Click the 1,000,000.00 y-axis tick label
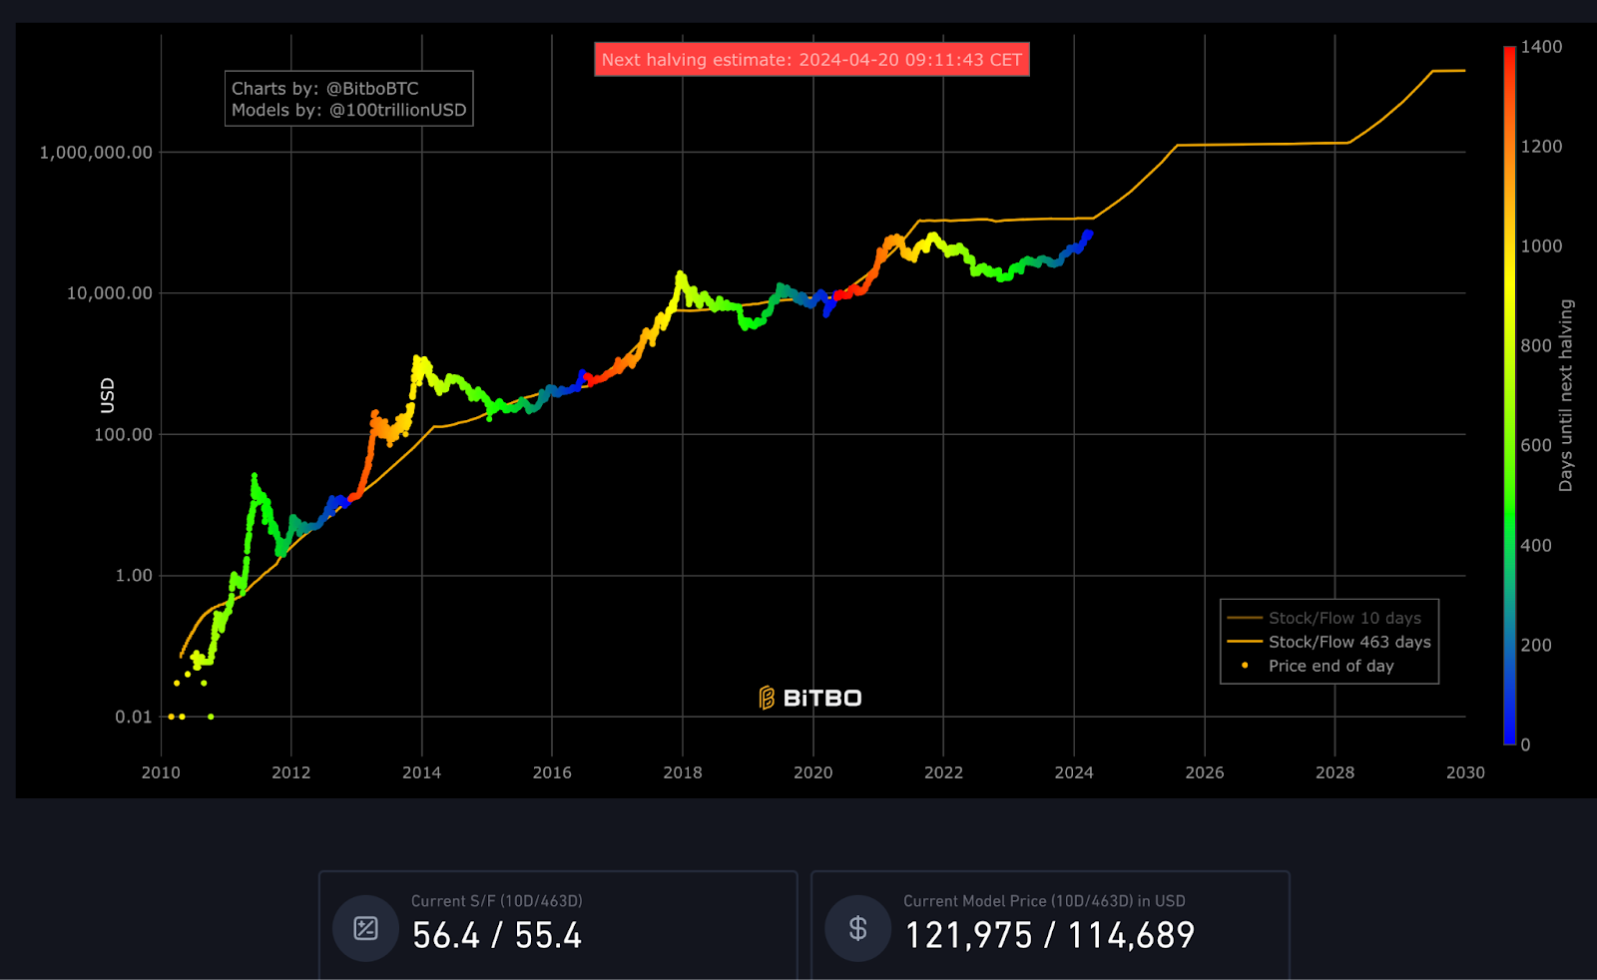The height and width of the screenshot is (980, 1597). 96,153
